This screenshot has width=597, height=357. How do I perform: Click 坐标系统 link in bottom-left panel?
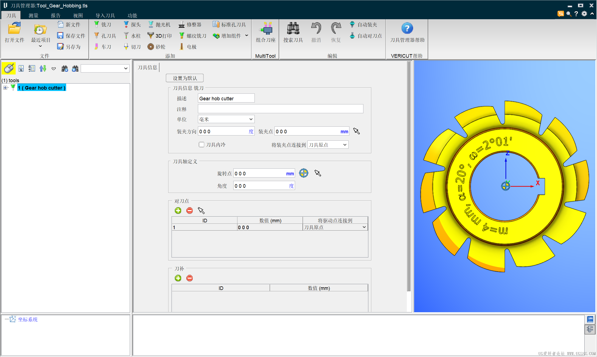tap(28, 319)
